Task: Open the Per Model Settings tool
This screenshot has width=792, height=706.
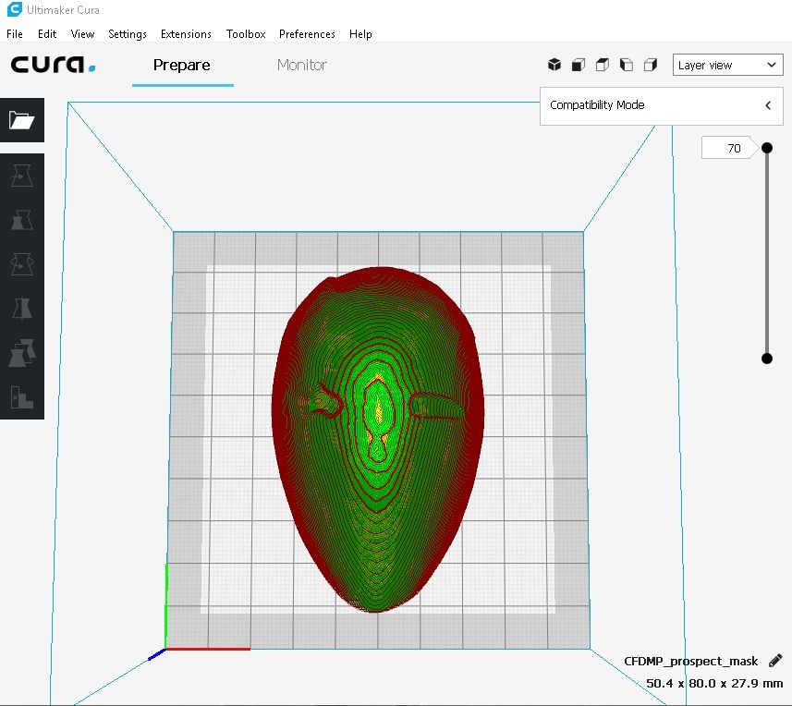Action: [x=22, y=352]
